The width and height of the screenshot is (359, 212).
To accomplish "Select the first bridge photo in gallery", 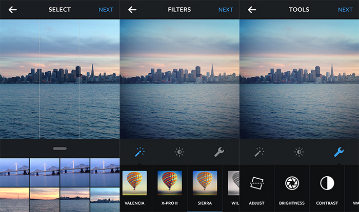I will coord(14,172).
